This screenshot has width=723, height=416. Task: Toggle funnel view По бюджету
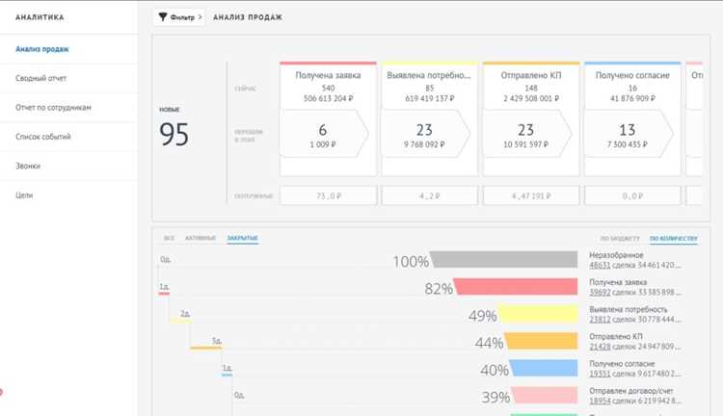[620, 239]
